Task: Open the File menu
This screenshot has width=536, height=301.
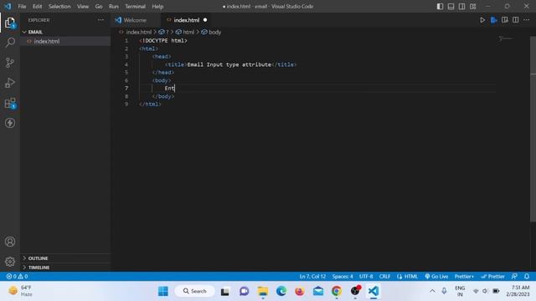Action: tap(22, 7)
